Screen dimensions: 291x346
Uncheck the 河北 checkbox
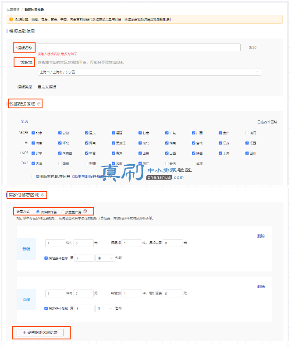(x=60, y=143)
